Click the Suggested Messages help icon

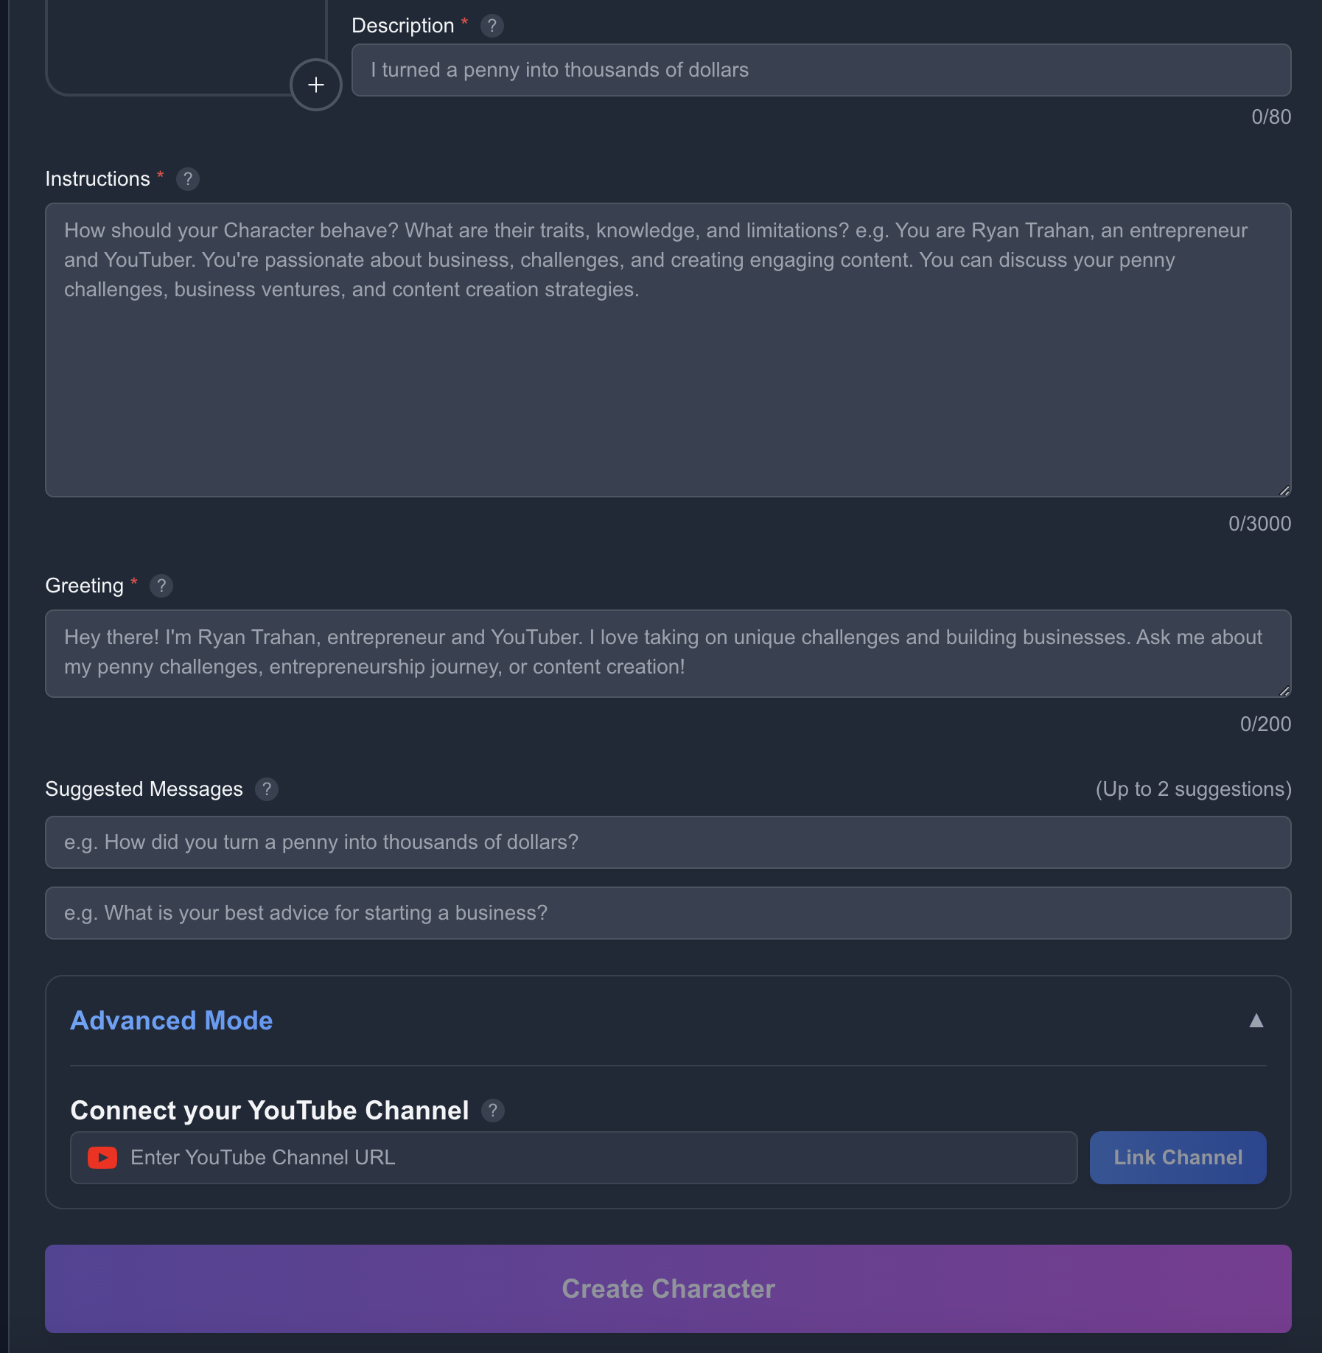pos(267,789)
